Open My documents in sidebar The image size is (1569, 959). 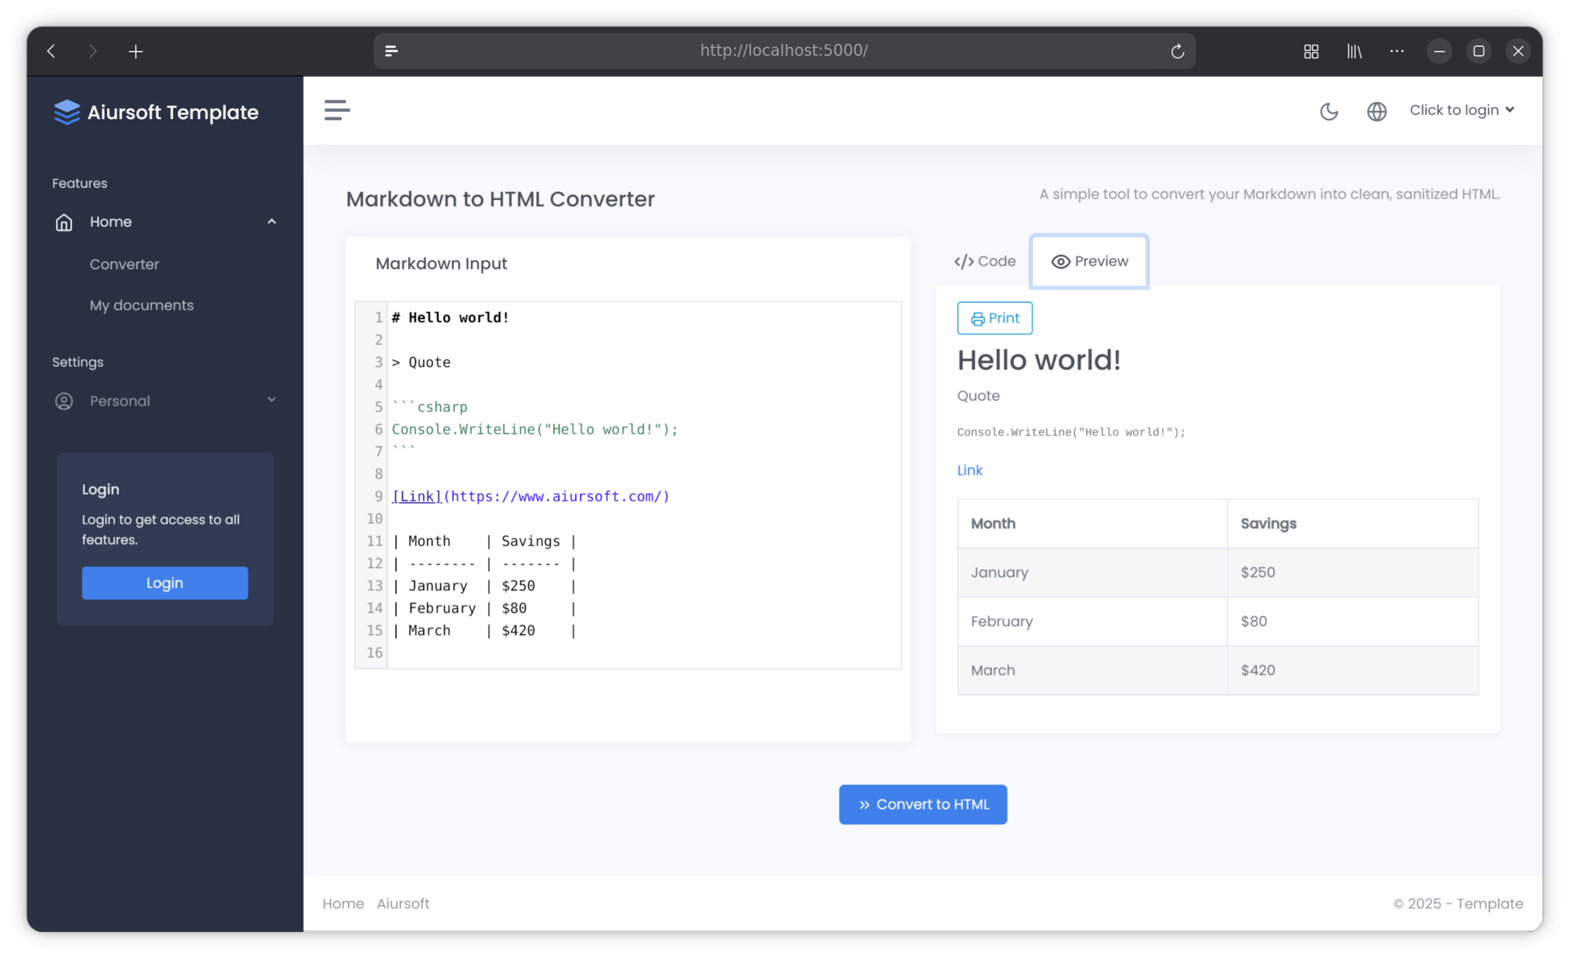point(141,305)
